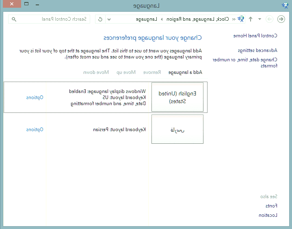This screenshot has height=229, width=292.
Task: Open the Location link under See also
Action: coord(268,215)
